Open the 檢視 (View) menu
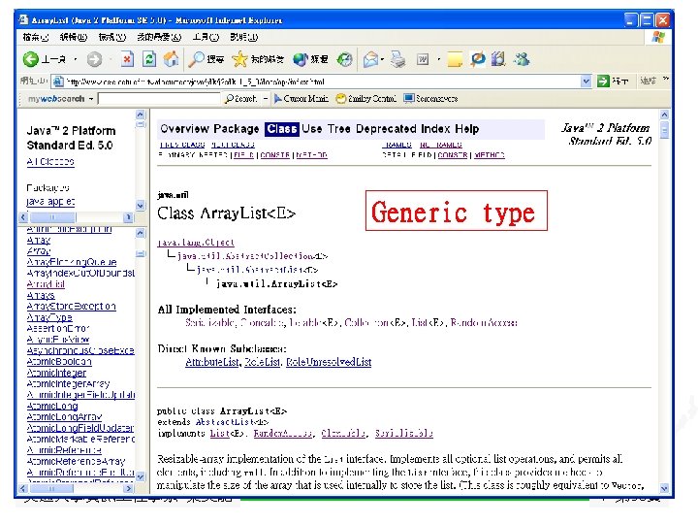This screenshot has width=698, height=524. tap(112, 37)
